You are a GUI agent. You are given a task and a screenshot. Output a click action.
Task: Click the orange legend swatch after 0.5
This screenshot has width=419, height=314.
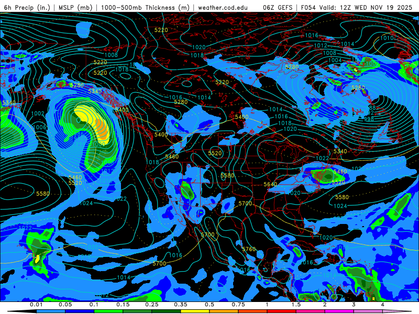(224, 311)
